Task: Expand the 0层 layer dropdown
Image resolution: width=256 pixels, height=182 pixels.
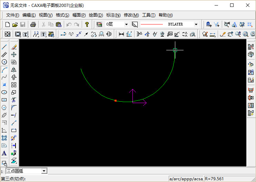Action: [x=126, y=24]
